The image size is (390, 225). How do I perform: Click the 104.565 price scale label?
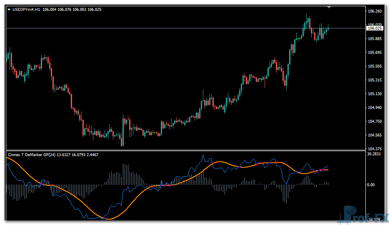[375, 135]
